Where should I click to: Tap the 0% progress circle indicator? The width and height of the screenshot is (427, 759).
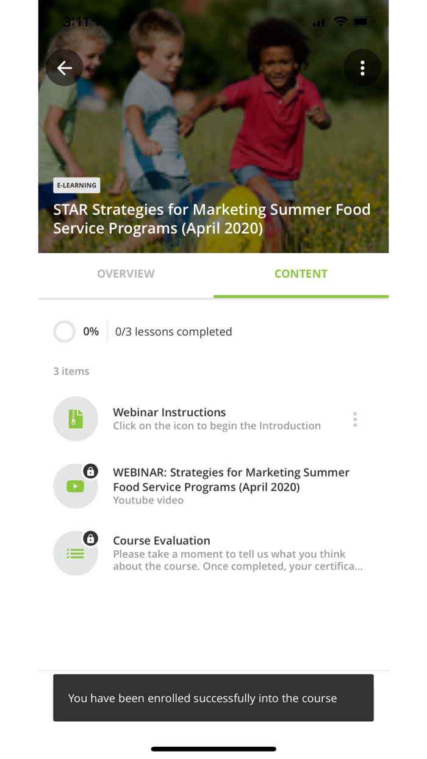[x=64, y=332]
